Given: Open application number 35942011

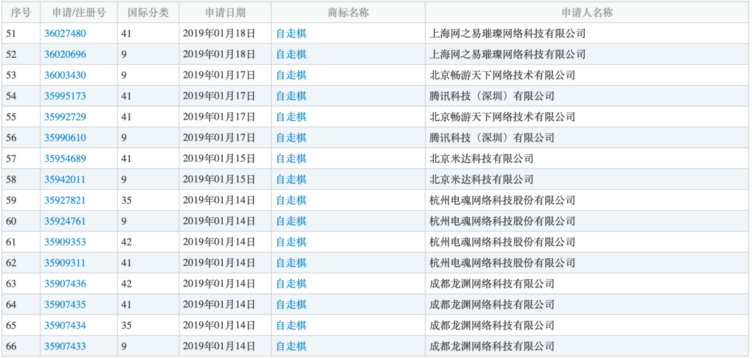Looking at the screenshot, I should 65,179.
